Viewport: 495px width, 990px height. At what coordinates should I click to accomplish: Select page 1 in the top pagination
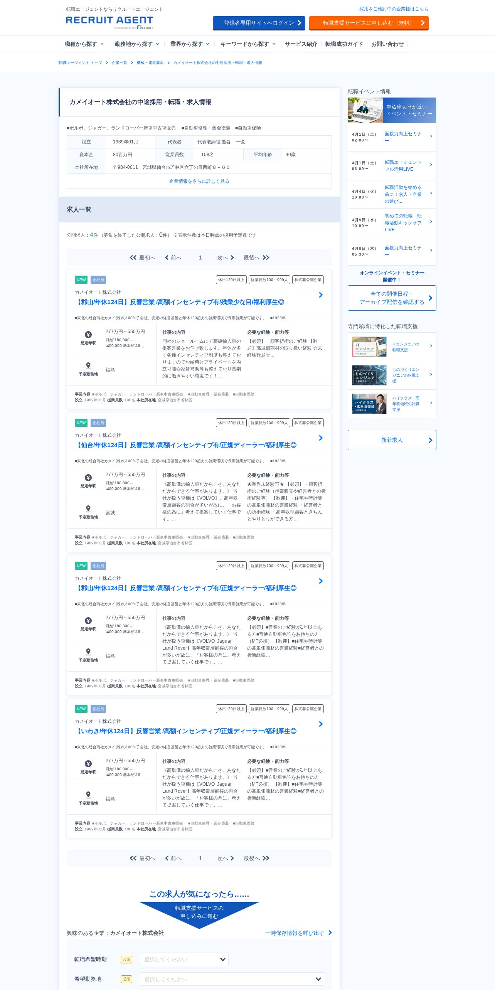[200, 258]
